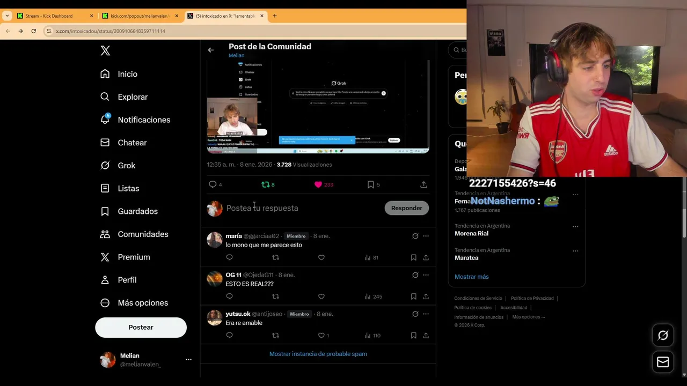Open Chatear messages
Image resolution: width=687 pixels, height=386 pixels.
(x=123, y=143)
